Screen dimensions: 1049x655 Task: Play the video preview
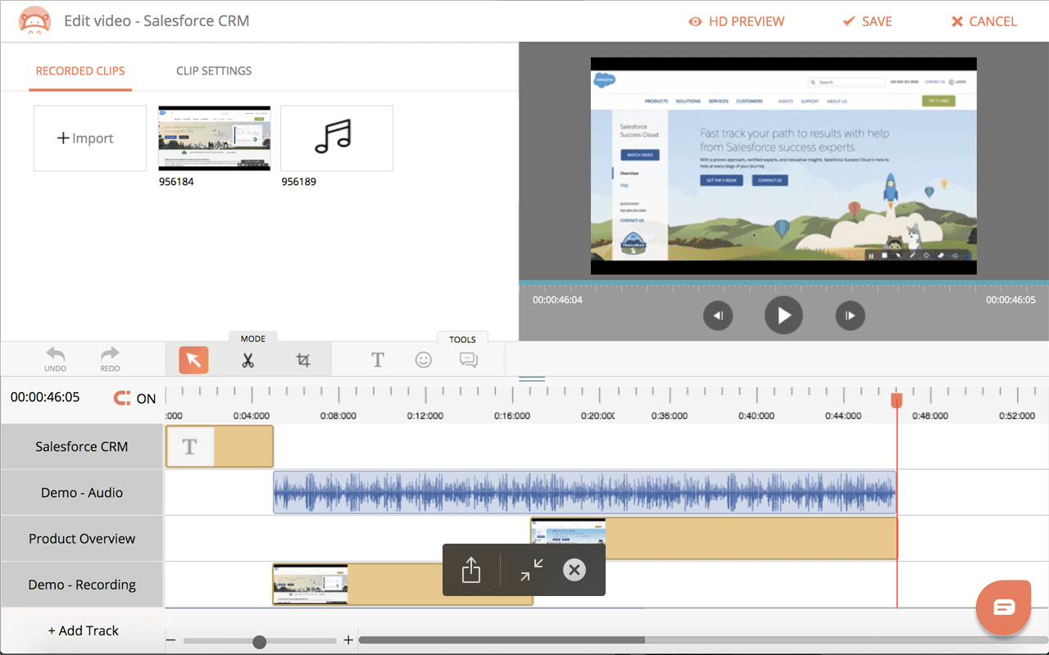(783, 315)
